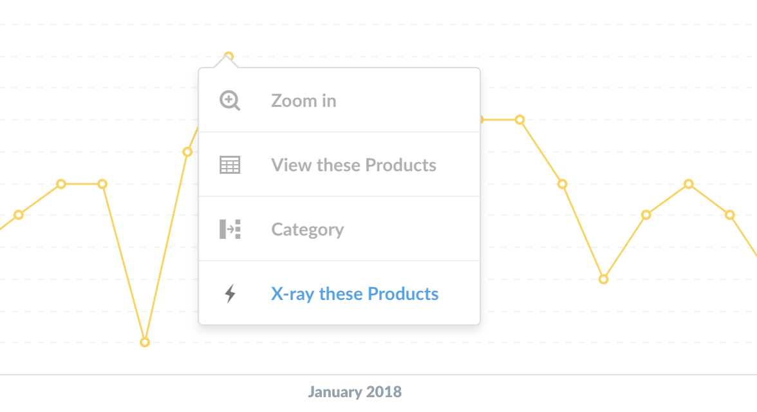Click the lowest data point on the line
Viewport: 757px width, 412px height.
[145, 342]
